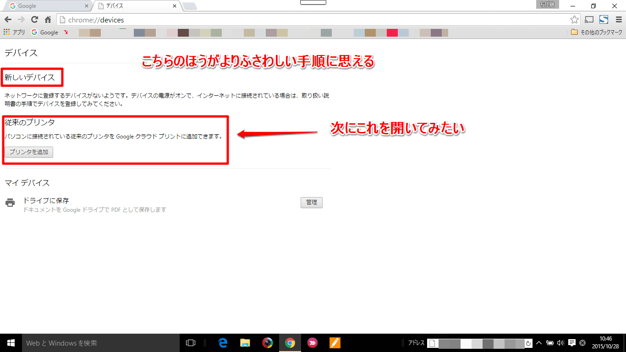The image size is (626, 352).
Task: Reload the chrome://devices page
Action: [x=34, y=20]
